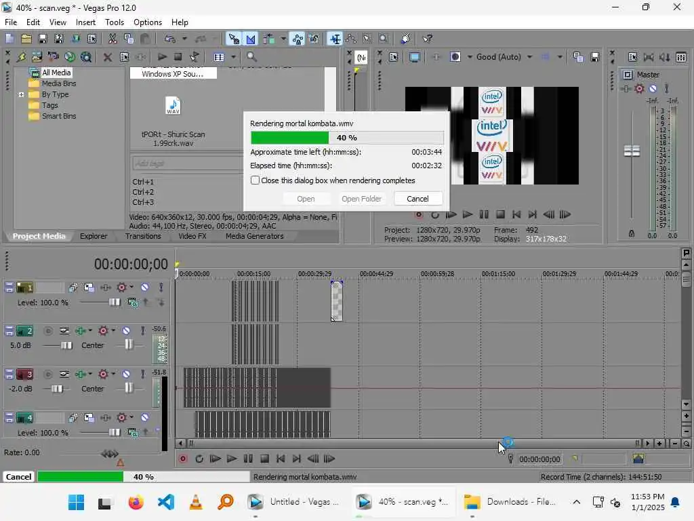Open the Auto Ripple mode dropdown arrow
This screenshot has width=694, height=521.
click(283, 39)
